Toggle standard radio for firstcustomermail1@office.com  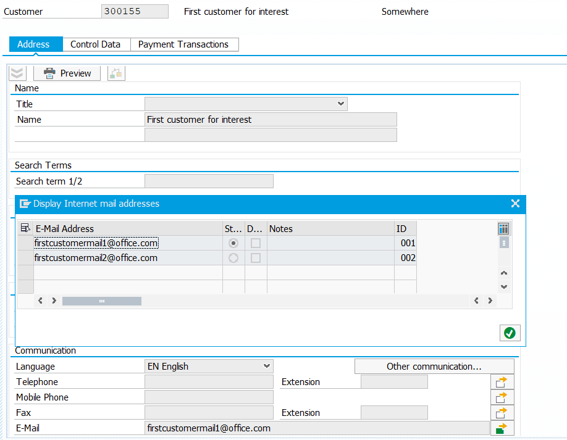[x=233, y=243]
